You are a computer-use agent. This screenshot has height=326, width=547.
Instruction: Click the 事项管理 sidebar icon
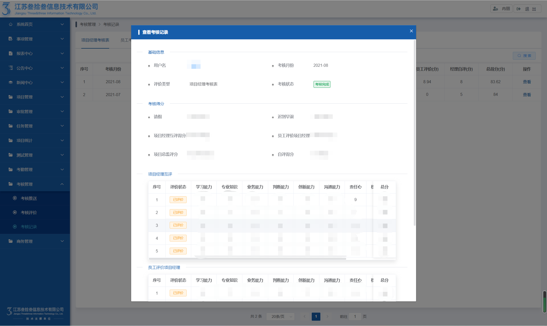[10, 39]
